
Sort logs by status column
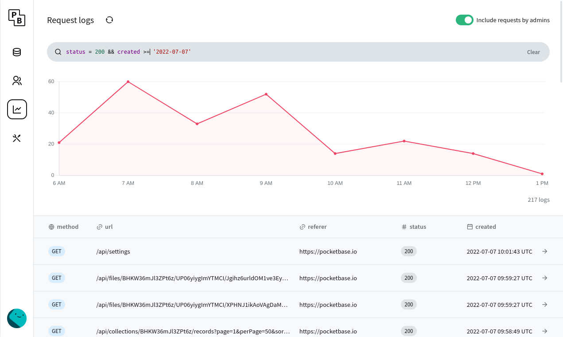click(414, 227)
